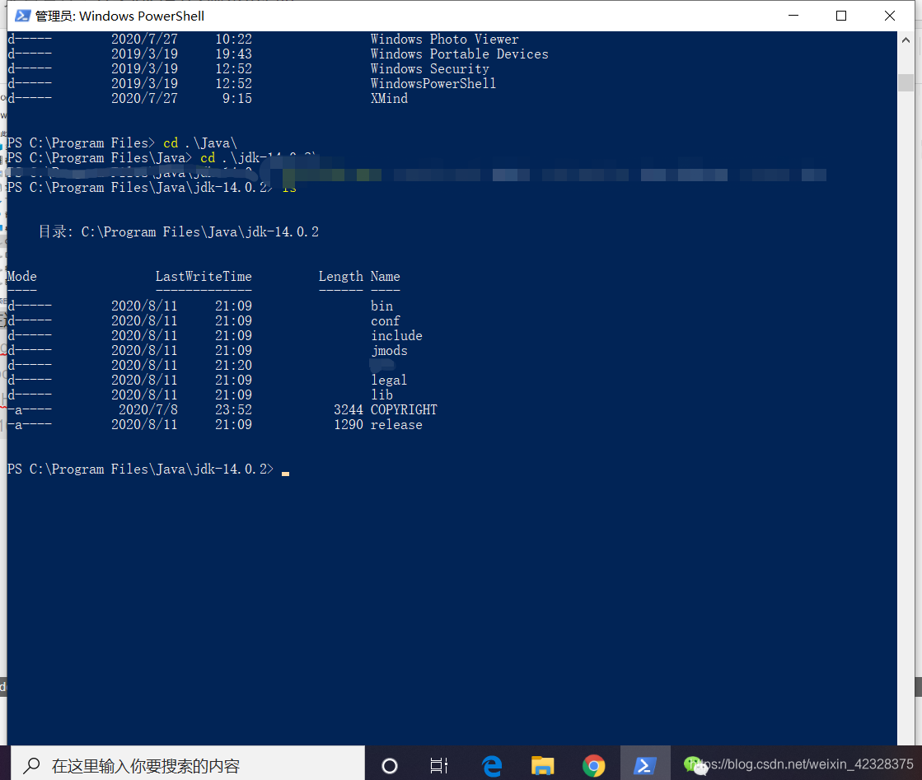Click the '23:52' time of COPYRIGHT
The image size is (922, 780).
[233, 409]
